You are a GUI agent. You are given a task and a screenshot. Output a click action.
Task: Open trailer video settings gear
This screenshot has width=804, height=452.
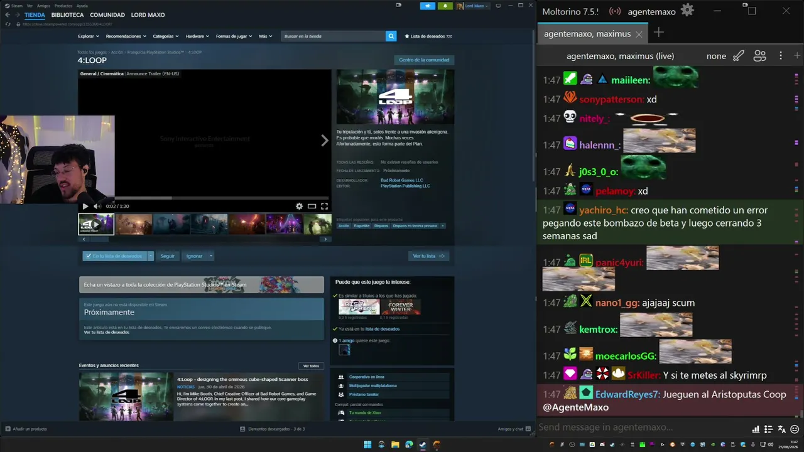[x=299, y=206]
